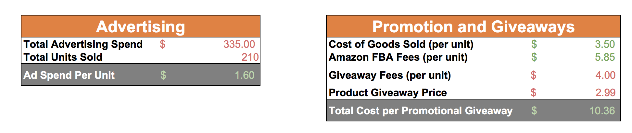Select the Advertising table header
Viewport: 632px width, 133px height.
click(x=141, y=26)
